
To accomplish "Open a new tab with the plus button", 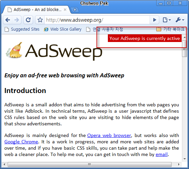I will [x=75, y=10].
